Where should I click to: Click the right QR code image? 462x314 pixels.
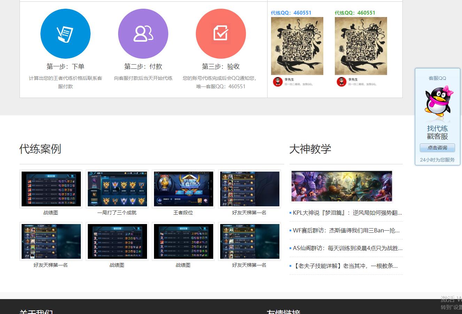[x=361, y=46]
